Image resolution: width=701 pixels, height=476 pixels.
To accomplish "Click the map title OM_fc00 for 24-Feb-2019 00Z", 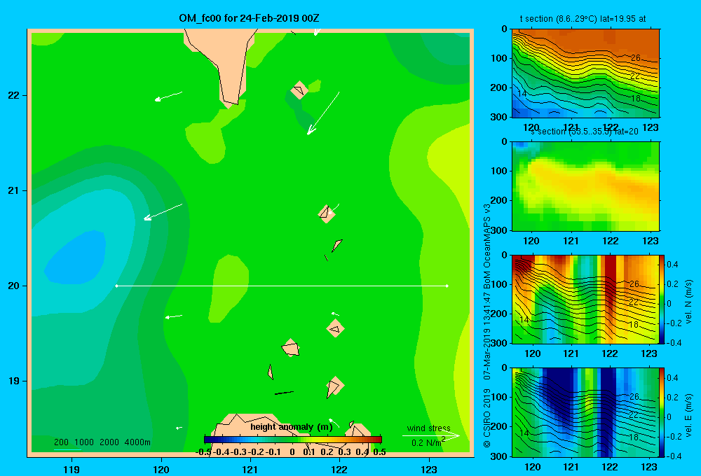I will click(x=249, y=18).
